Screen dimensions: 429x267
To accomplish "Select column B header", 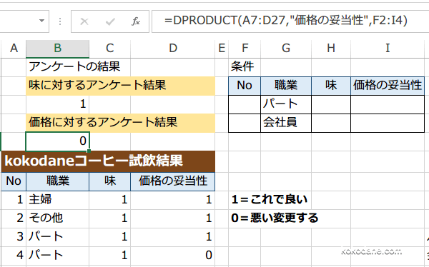I will click(57, 49).
